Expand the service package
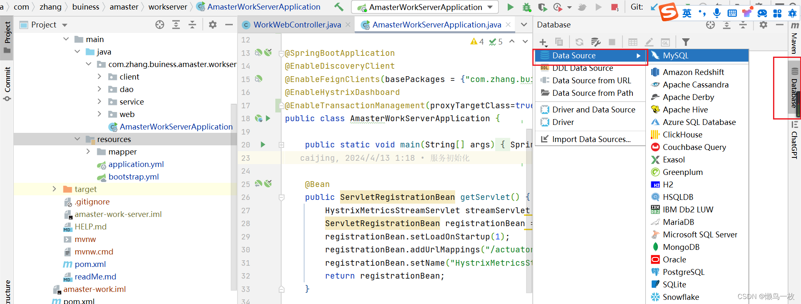Screen dimensions: 801x304 99,102
